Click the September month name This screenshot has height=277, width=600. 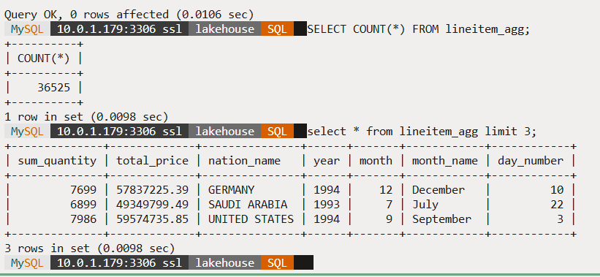click(441, 219)
